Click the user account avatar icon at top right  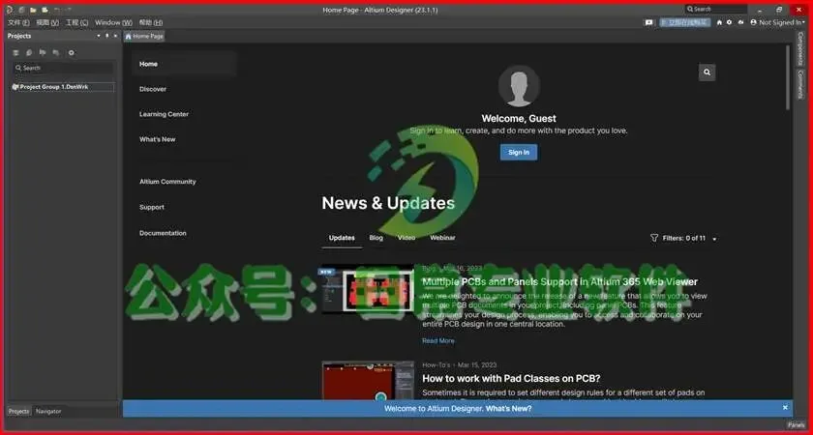click(753, 22)
